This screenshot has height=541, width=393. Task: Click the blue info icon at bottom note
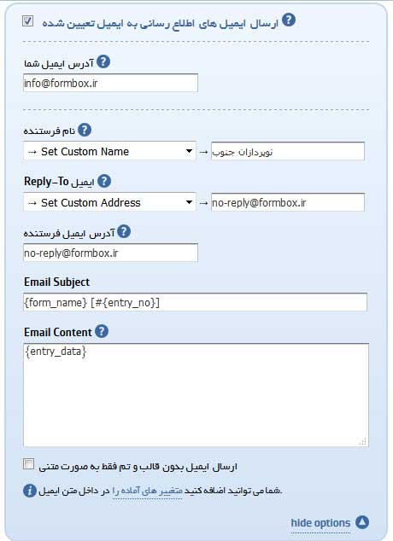(30, 491)
